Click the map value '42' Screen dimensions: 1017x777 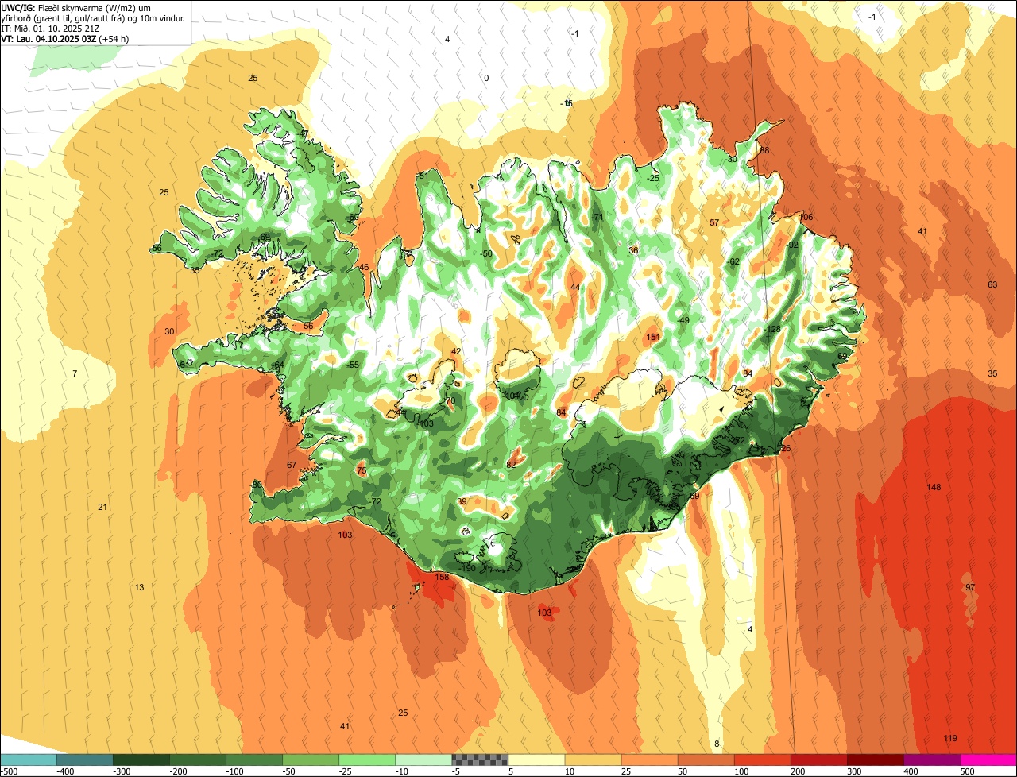(456, 351)
